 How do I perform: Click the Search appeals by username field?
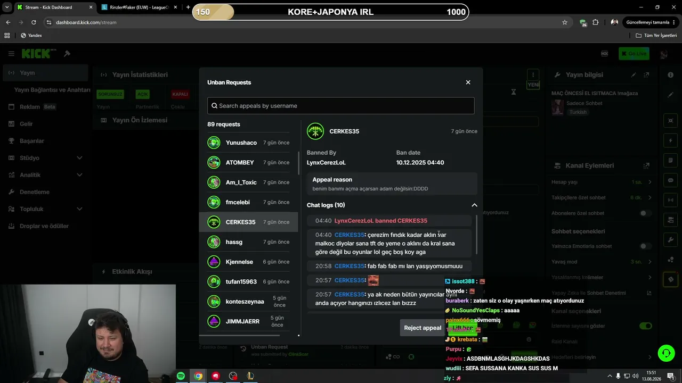(341, 105)
